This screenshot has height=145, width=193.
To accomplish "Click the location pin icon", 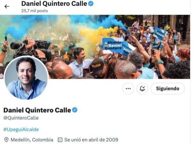I will (x=6, y=140).
